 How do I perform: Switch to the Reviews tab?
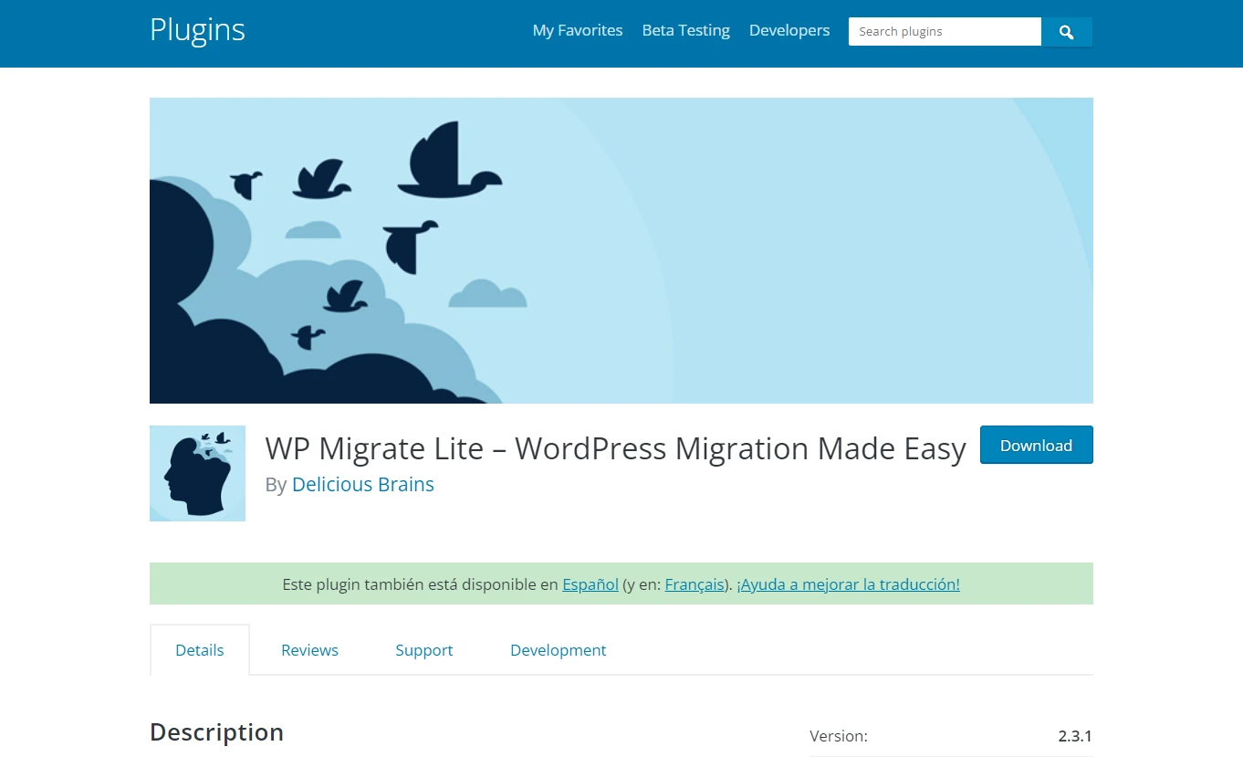(309, 650)
